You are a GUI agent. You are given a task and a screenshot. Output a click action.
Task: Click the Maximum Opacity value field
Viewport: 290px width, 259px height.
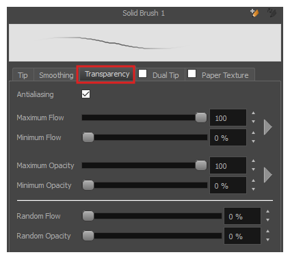[228, 165]
